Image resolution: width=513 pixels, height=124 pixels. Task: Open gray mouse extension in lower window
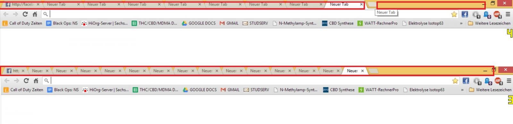(477, 81)
